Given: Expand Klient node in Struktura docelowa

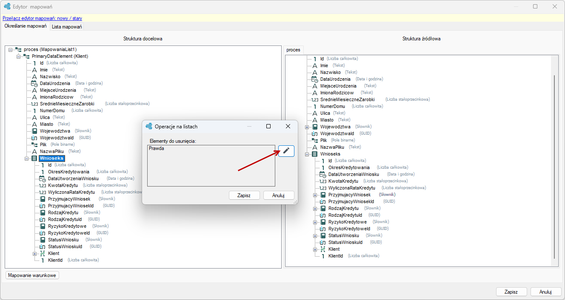Looking at the screenshot, I should coord(35,253).
